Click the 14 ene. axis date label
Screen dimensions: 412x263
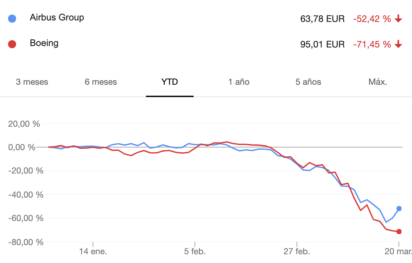[93, 251]
